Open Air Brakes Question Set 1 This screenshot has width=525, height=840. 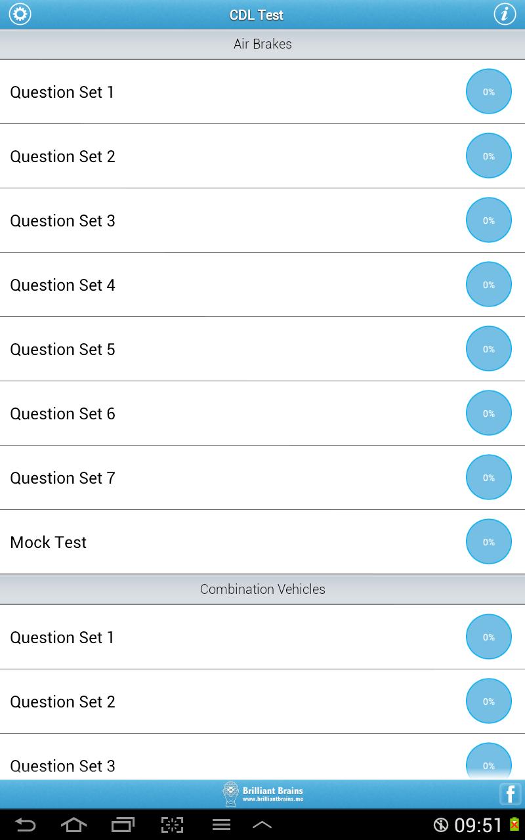(262, 92)
